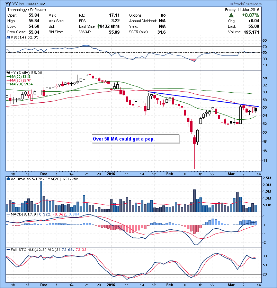The height and width of the screenshot is (288, 277).
Task: Click the 'Technology / Software' sector text
Action: [x=27, y=10]
